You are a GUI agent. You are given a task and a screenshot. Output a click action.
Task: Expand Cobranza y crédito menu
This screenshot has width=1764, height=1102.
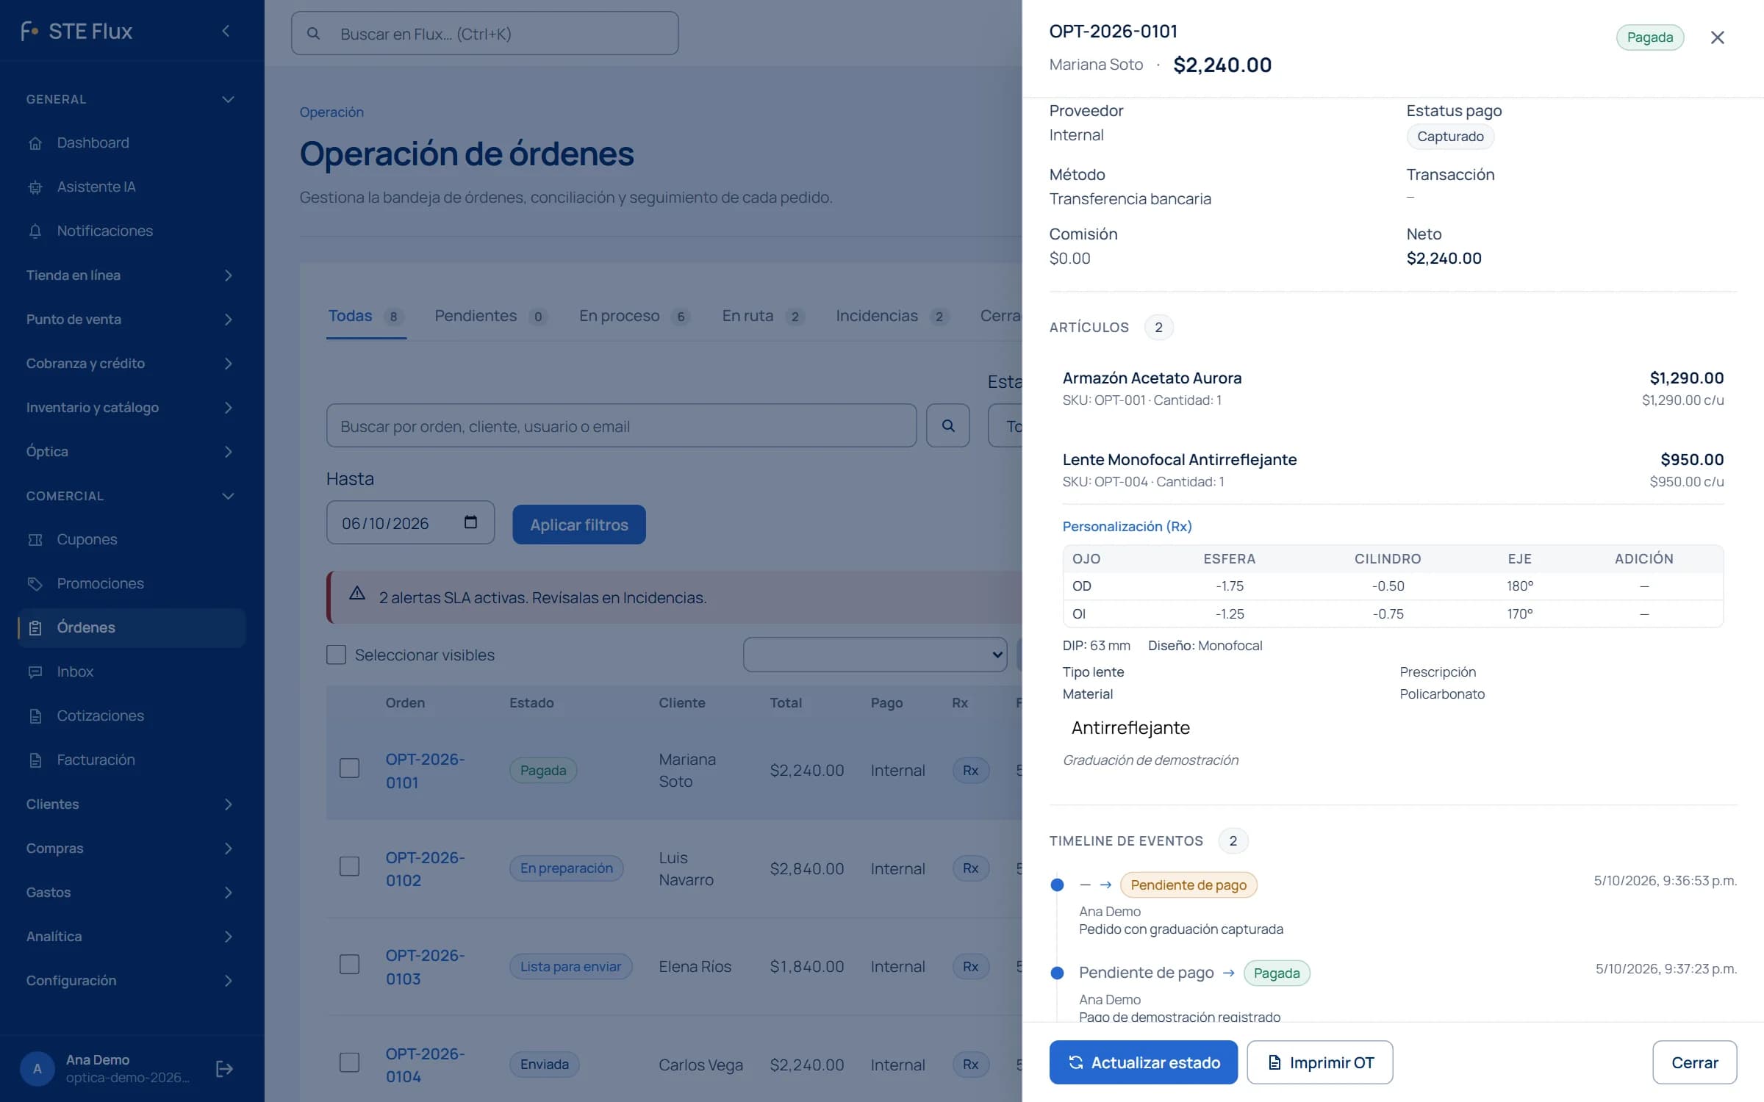click(x=132, y=363)
